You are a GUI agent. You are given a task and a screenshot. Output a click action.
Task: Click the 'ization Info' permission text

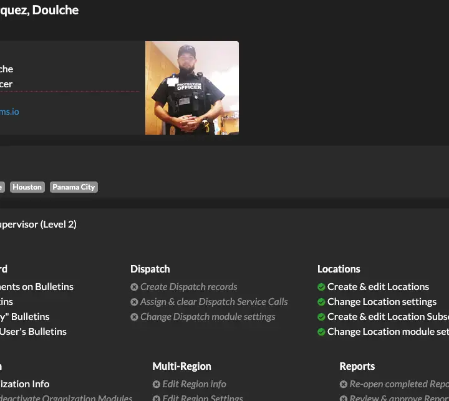(x=24, y=384)
